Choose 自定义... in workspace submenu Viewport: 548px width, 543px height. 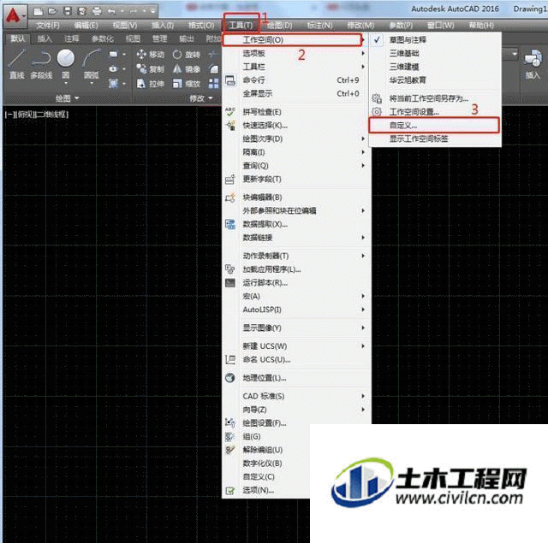[434, 126]
